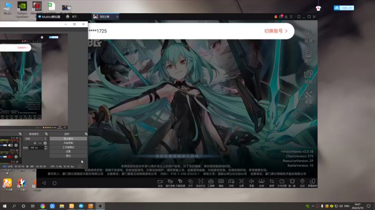Close the game tab in MuMu

click(117, 17)
